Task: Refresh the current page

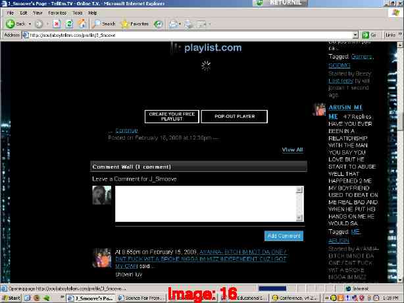Action: (69, 24)
